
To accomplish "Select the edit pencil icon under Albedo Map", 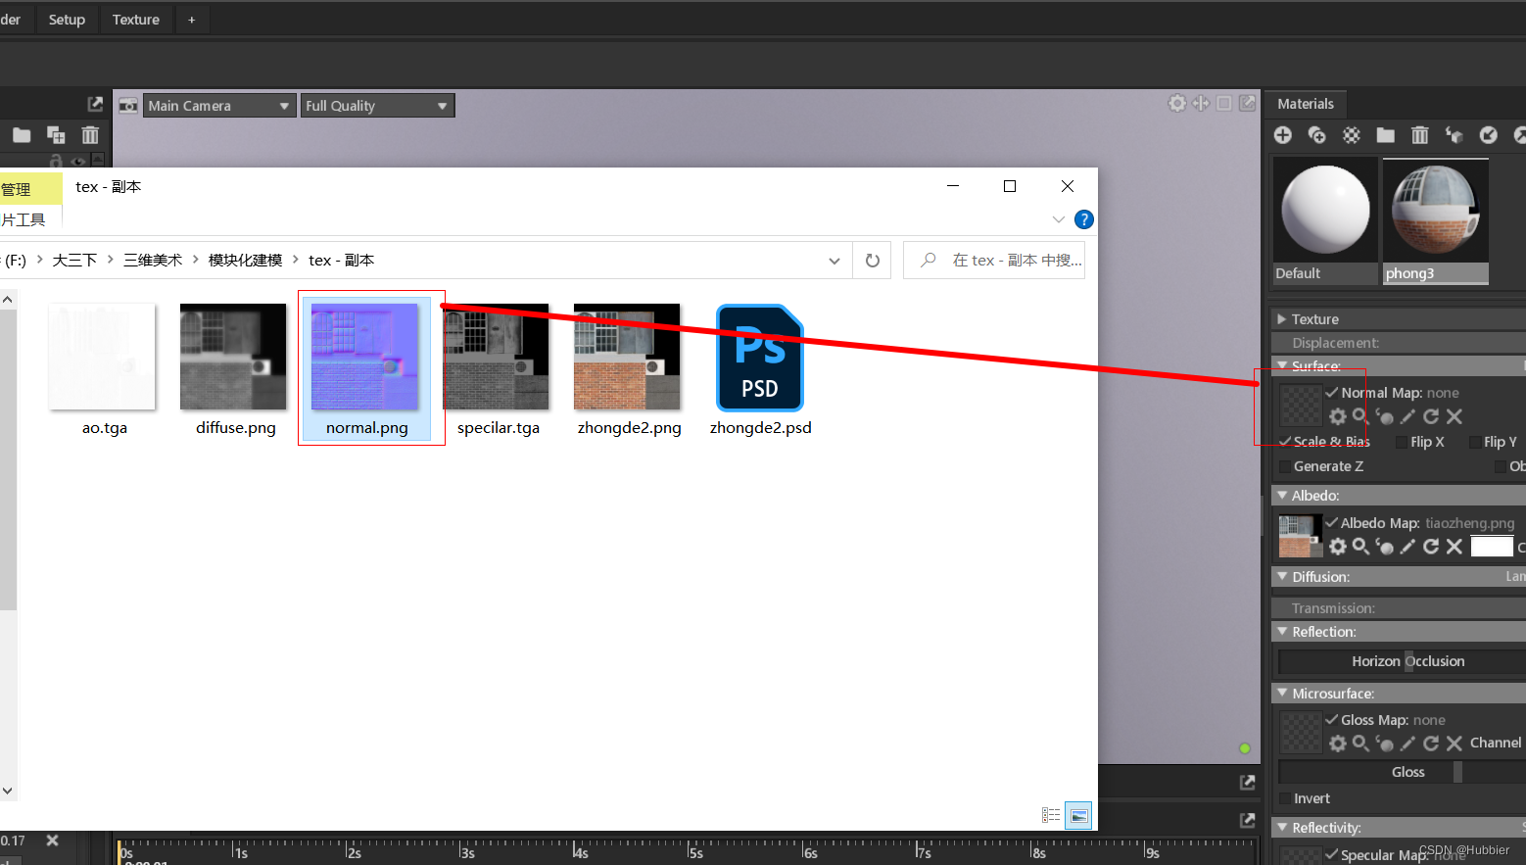I will point(1407,547).
